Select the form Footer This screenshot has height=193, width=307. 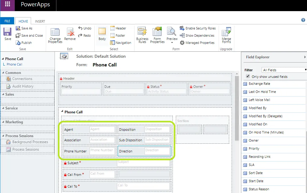(118, 35)
